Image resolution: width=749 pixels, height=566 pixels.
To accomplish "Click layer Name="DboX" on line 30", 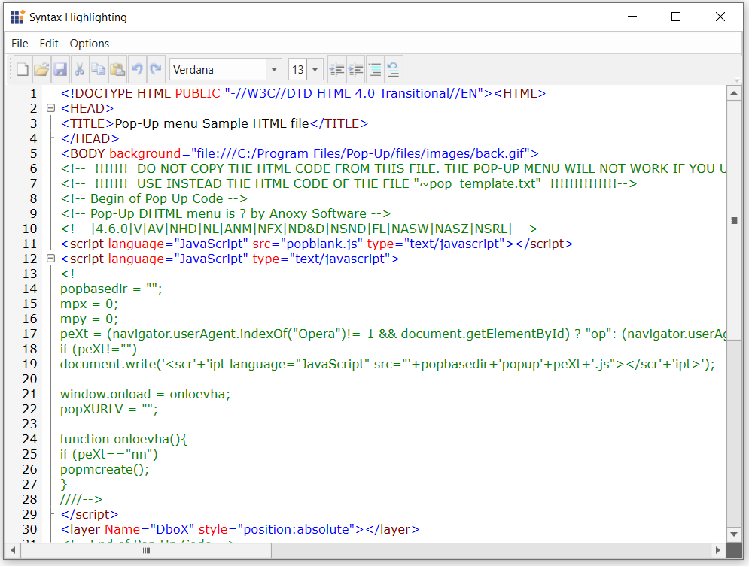I will 240,529.
